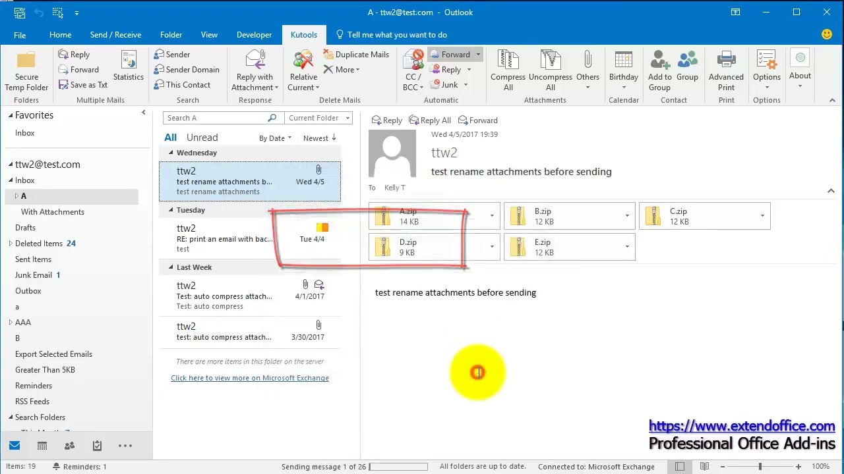
Task: Switch to Folder tab
Action: pos(171,35)
